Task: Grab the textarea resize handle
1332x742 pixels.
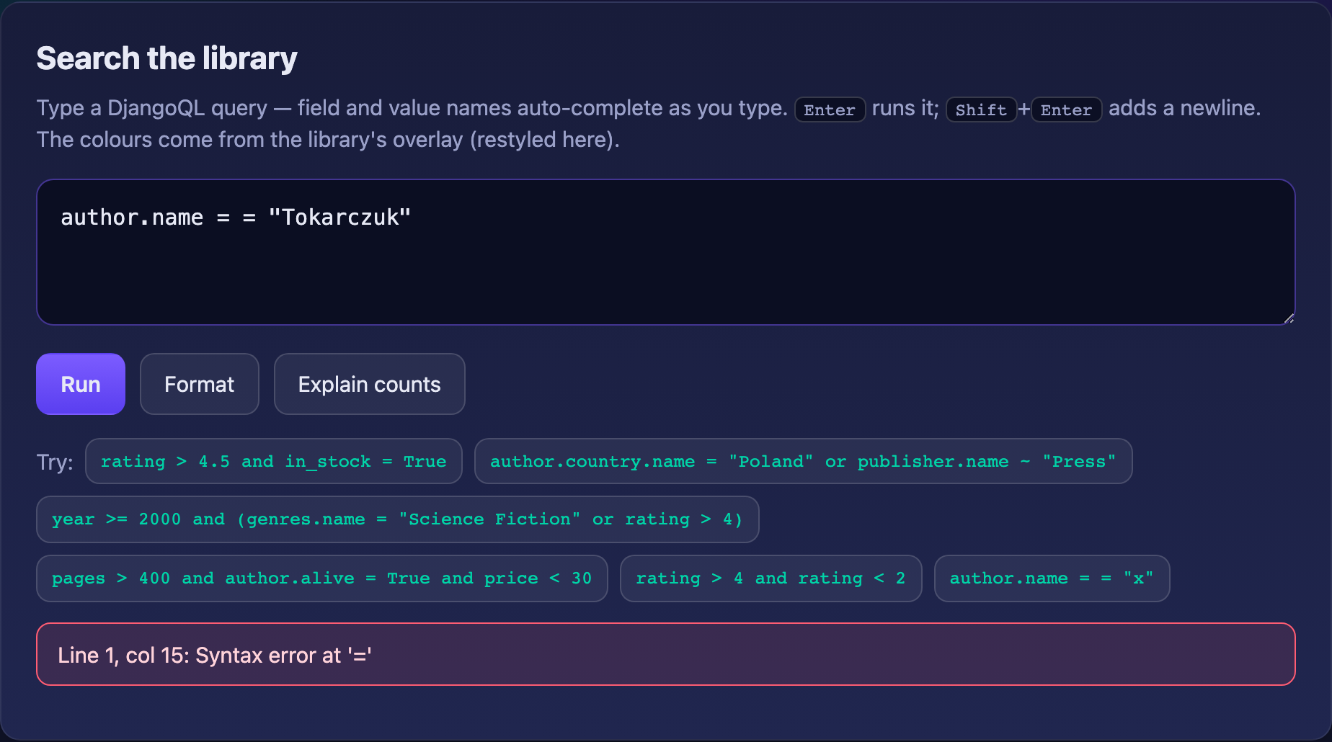Action: point(1289,318)
